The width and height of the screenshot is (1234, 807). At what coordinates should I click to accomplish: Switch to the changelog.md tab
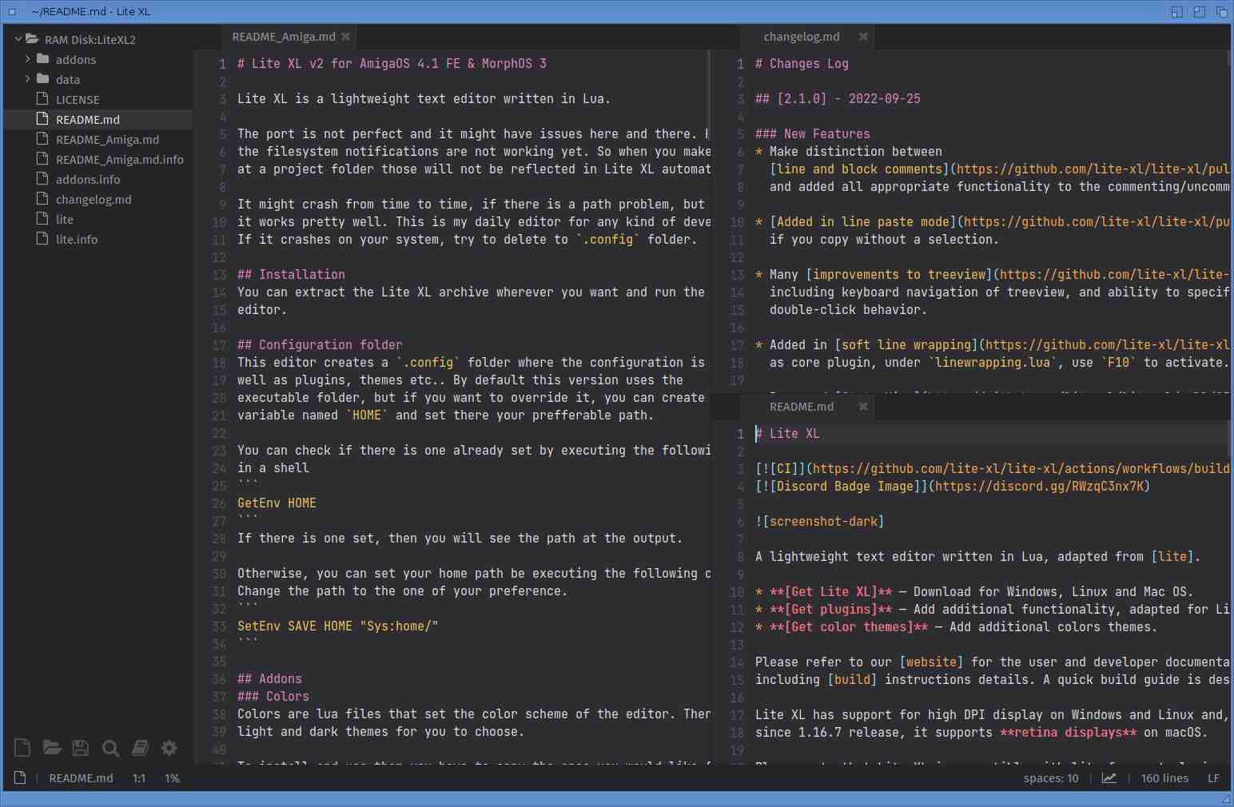click(801, 37)
